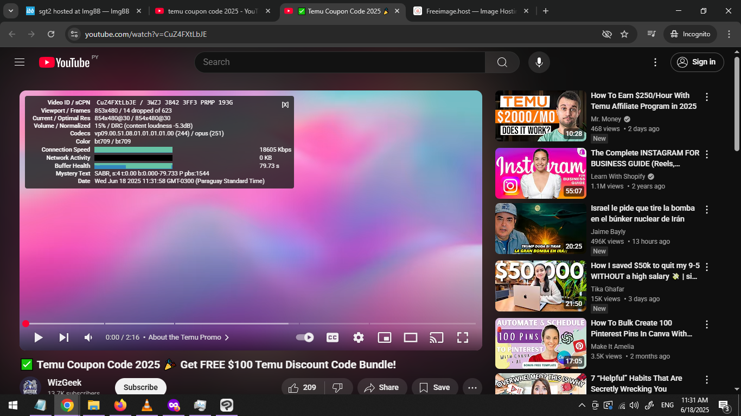741x416 pixels.
Task: Open the Chrome three-dot menu
Action: [x=729, y=34]
